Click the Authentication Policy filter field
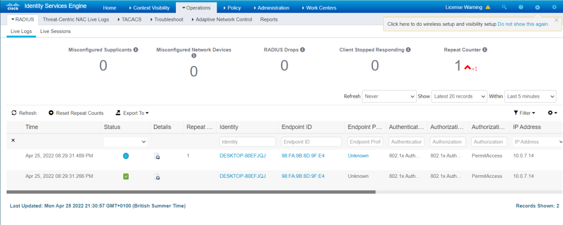Screen dimensions: 563x225 [406, 142]
